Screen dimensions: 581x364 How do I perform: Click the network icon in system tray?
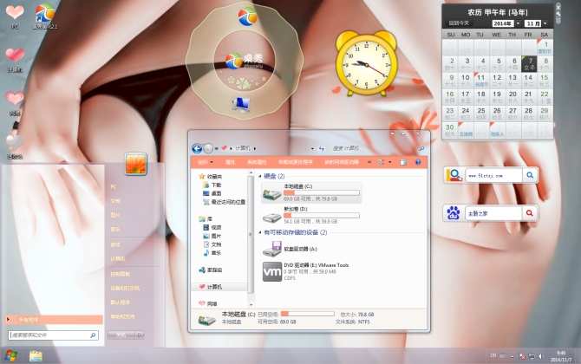[532, 356]
